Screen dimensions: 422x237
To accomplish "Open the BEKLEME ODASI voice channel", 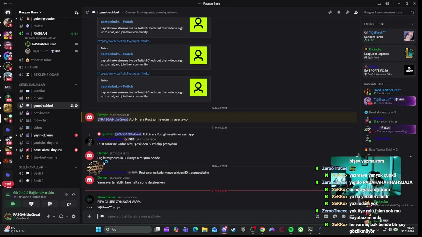I will click(x=48, y=75).
